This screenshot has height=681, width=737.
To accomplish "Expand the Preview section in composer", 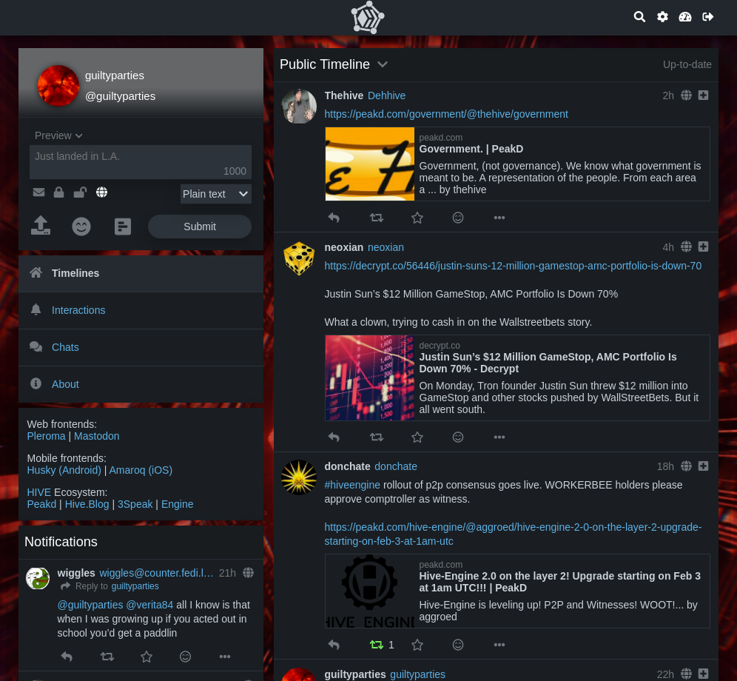I will tap(58, 135).
